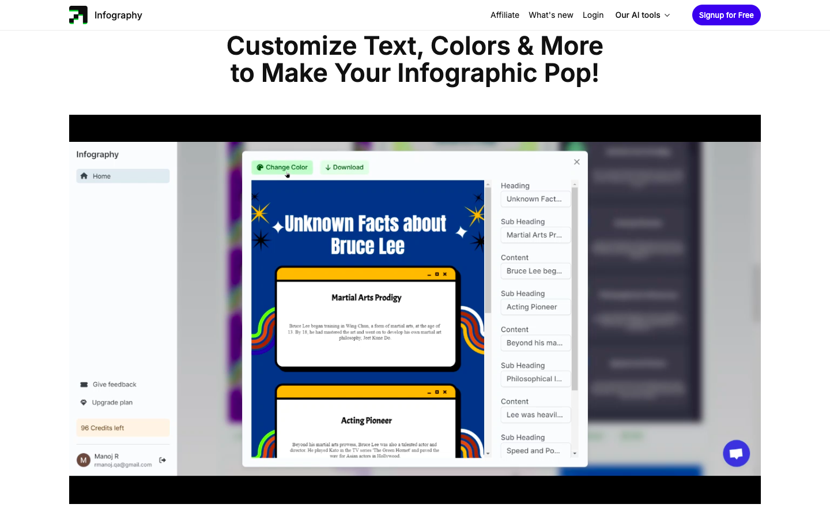Click the Download button in the editor
830x519 pixels.
pyautogui.click(x=344, y=167)
